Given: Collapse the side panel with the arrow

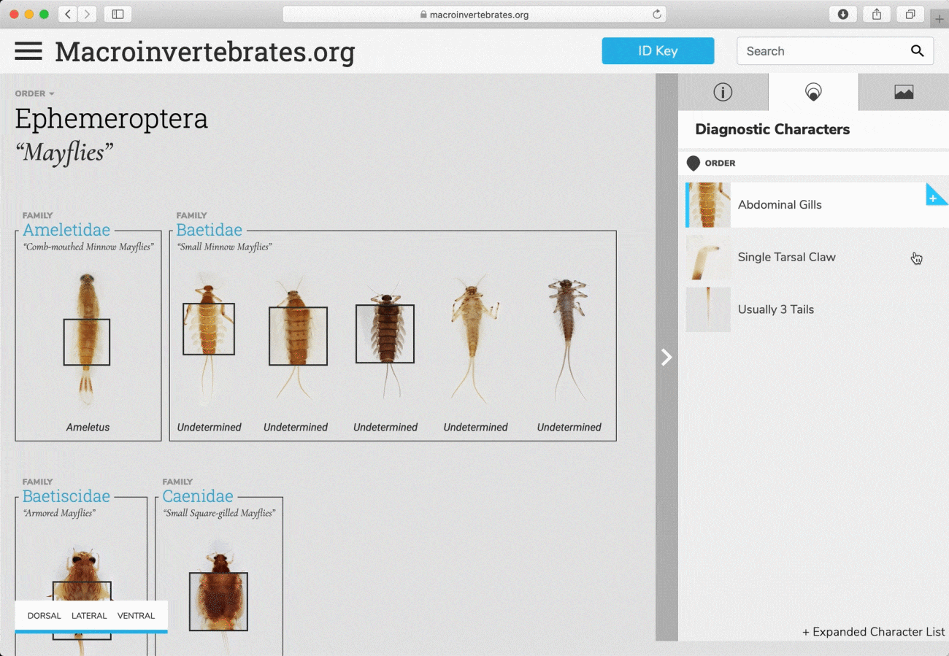Looking at the screenshot, I should 666,357.
